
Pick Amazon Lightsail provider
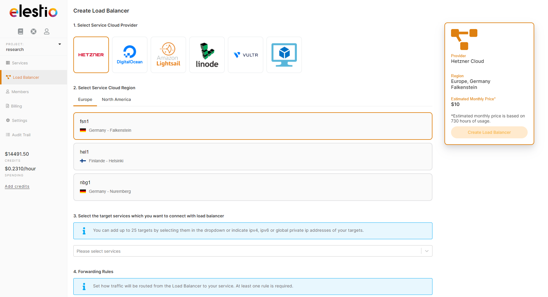(168, 55)
